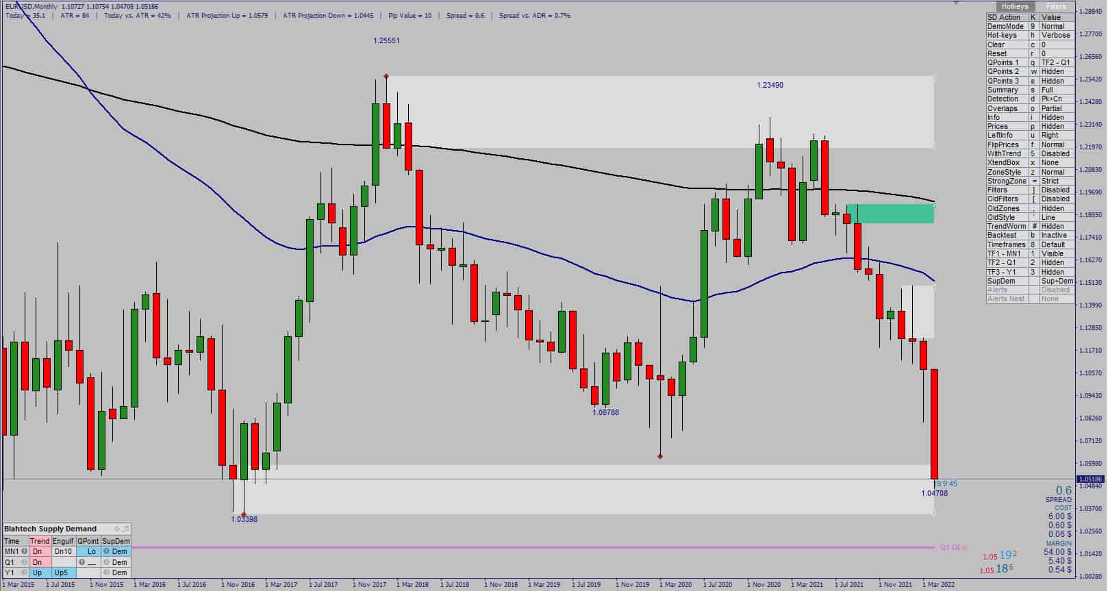The image size is (1108, 591).
Task: Cycle the Sup+Dem value for SupDem
Action: [x=1056, y=281]
